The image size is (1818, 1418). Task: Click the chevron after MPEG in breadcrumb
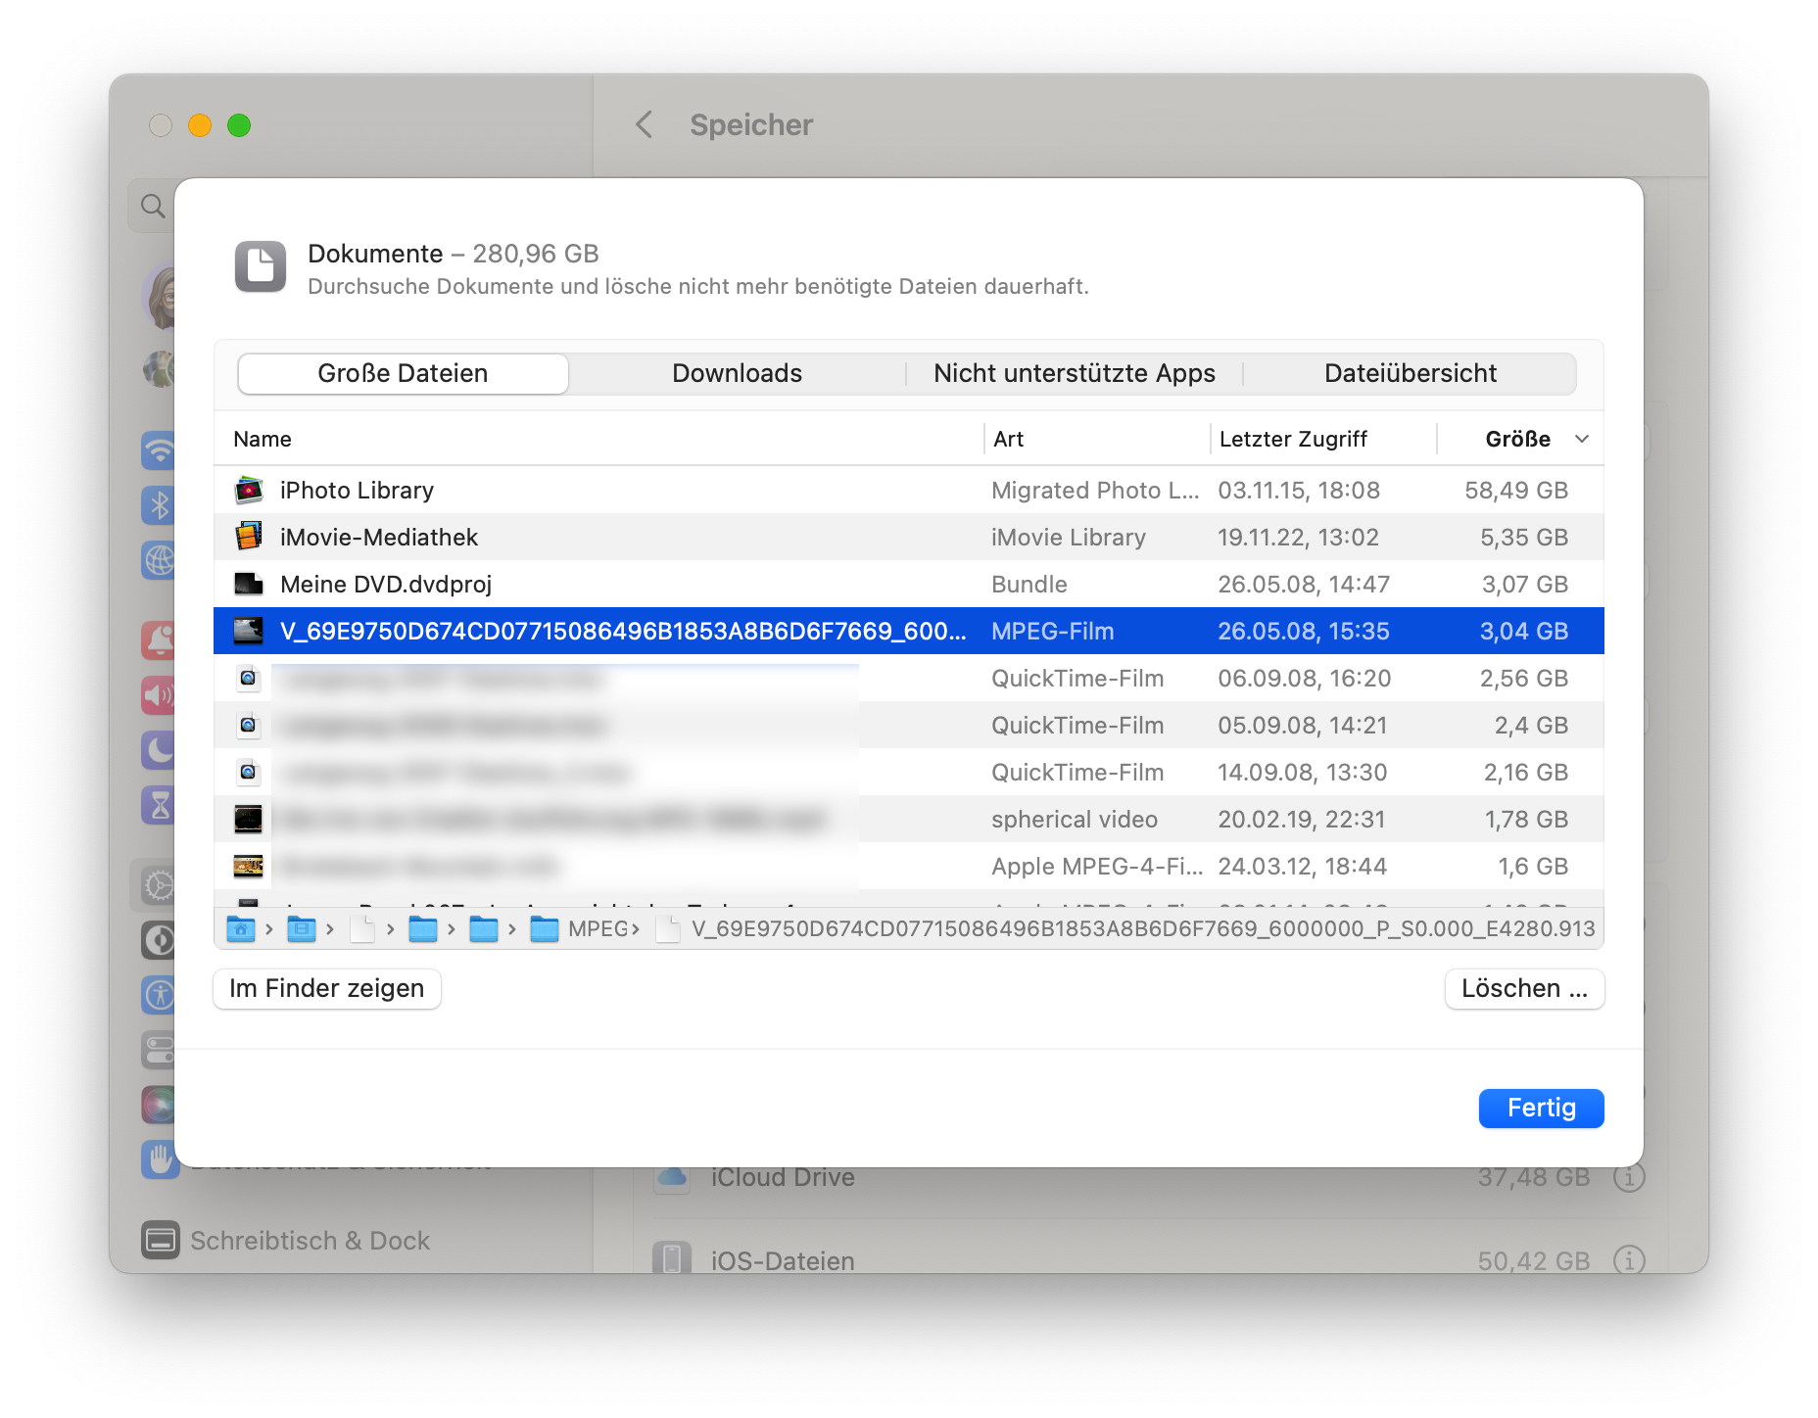(x=635, y=928)
